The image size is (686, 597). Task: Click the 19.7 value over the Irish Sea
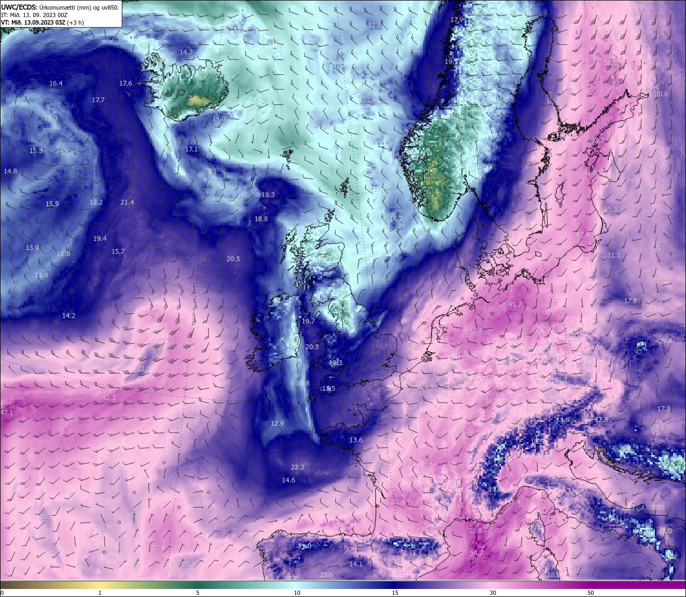pyautogui.click(x=308, y=321)
